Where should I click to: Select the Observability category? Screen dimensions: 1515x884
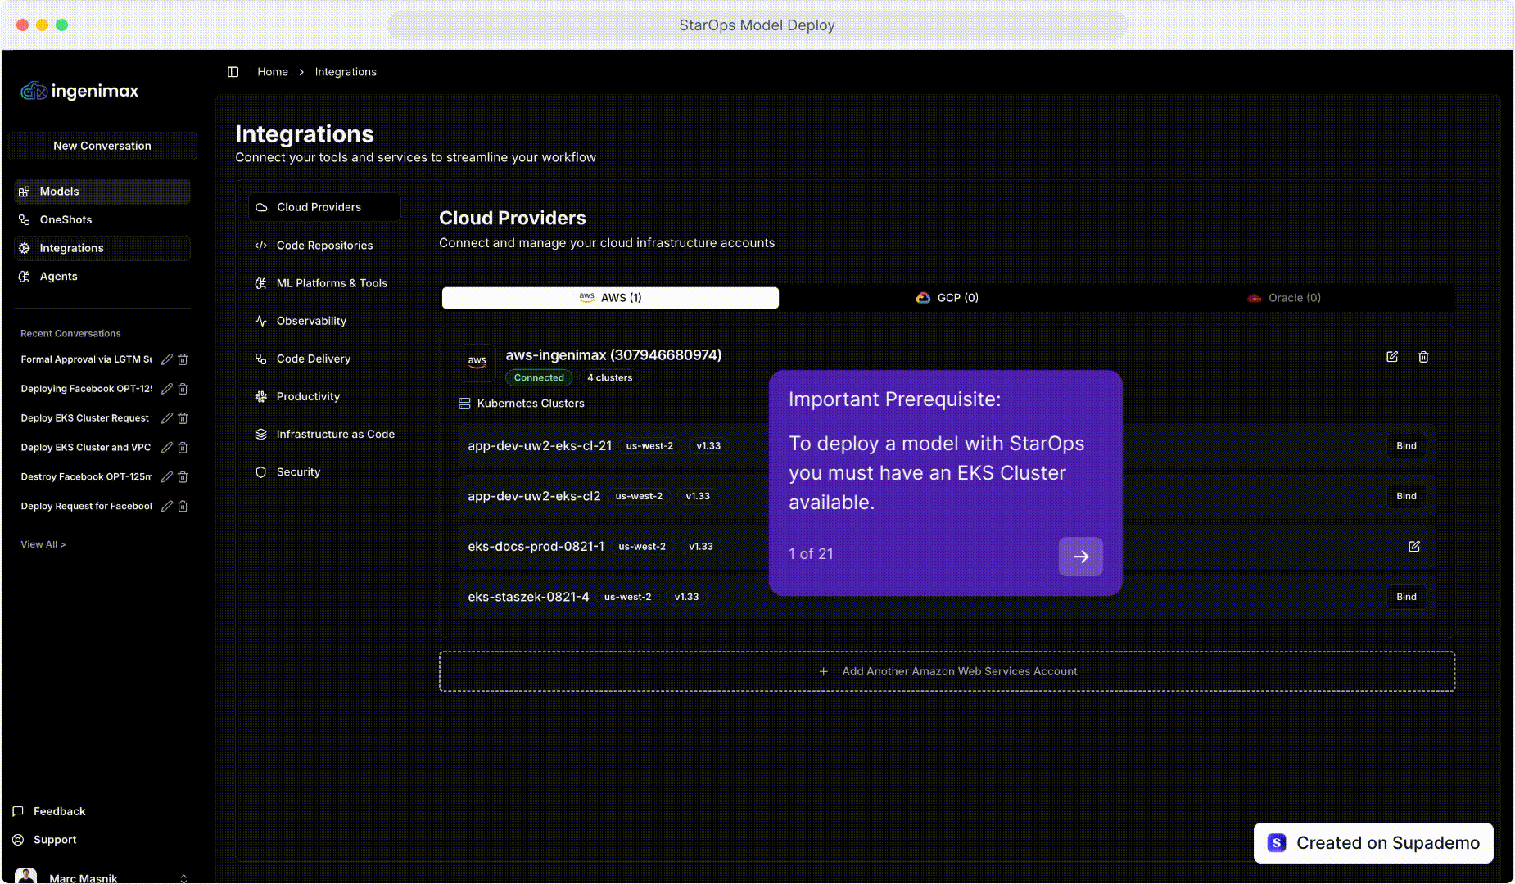click(324, 321)
